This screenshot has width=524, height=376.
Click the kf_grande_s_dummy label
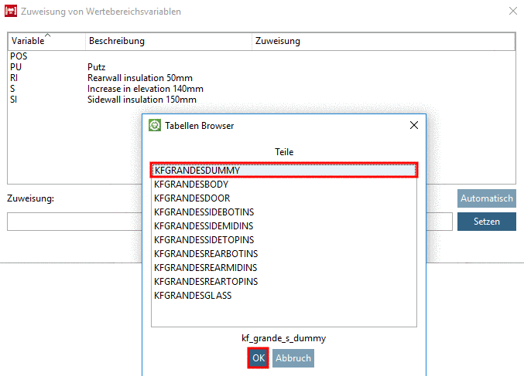(284, 338)
